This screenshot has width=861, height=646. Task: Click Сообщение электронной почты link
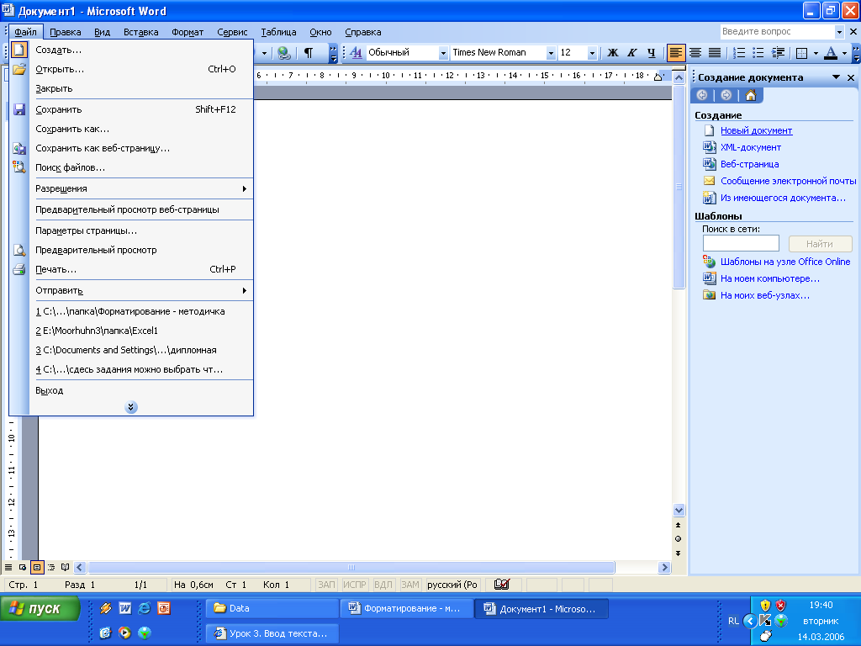(x=788, y=181)
